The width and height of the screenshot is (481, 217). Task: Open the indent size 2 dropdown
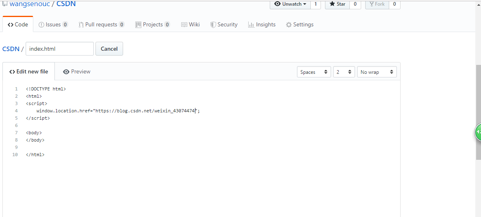point(344,72)
